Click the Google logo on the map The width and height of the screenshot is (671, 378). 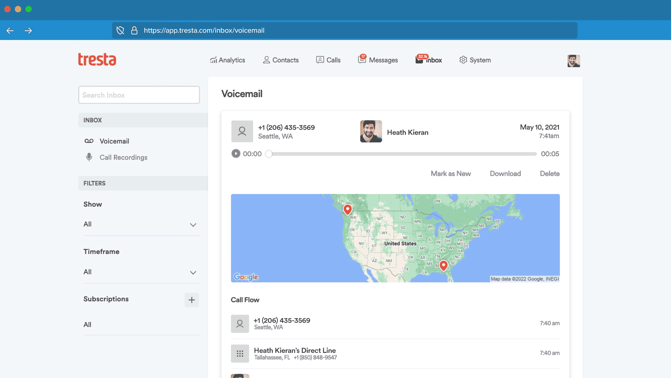point(246,277)
